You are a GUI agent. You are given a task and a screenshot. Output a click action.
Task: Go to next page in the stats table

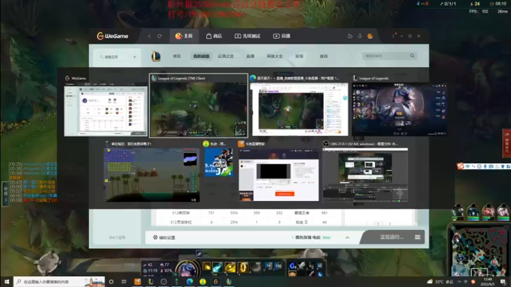(x=390, y=224)
